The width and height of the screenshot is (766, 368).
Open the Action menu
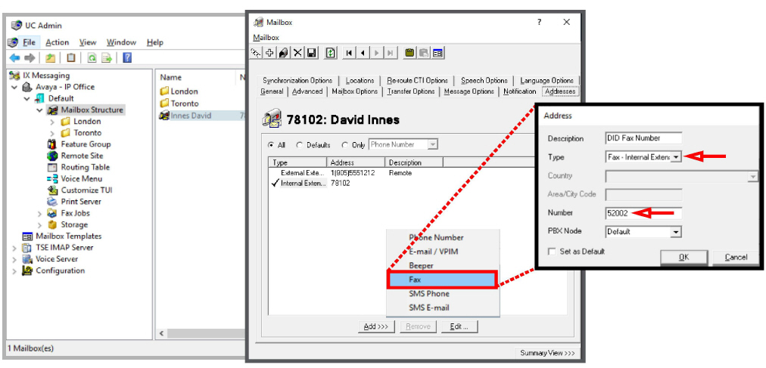coord(58,42)
